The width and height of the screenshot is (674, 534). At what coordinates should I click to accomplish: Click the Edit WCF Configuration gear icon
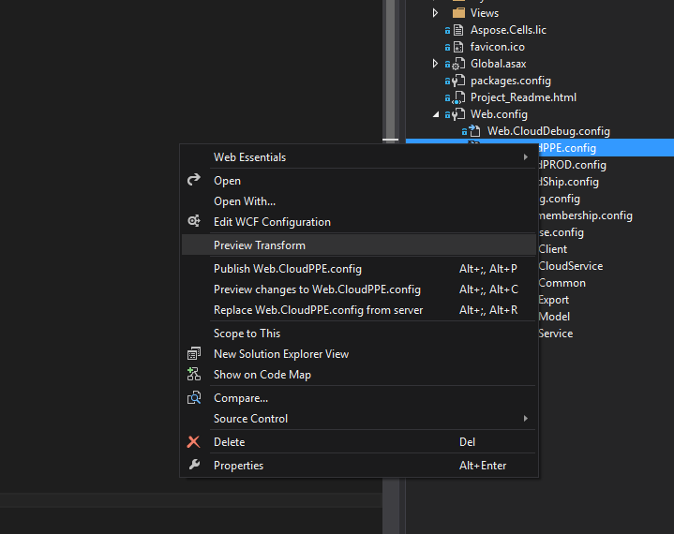194,222
